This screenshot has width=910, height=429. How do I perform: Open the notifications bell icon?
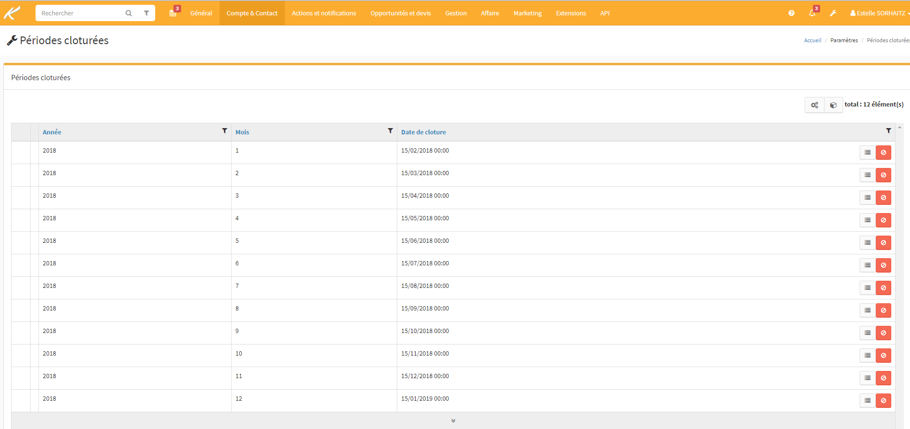pos(812,13)
